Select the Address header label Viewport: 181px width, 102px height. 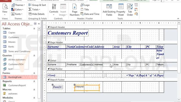click(x=103, y=47)
